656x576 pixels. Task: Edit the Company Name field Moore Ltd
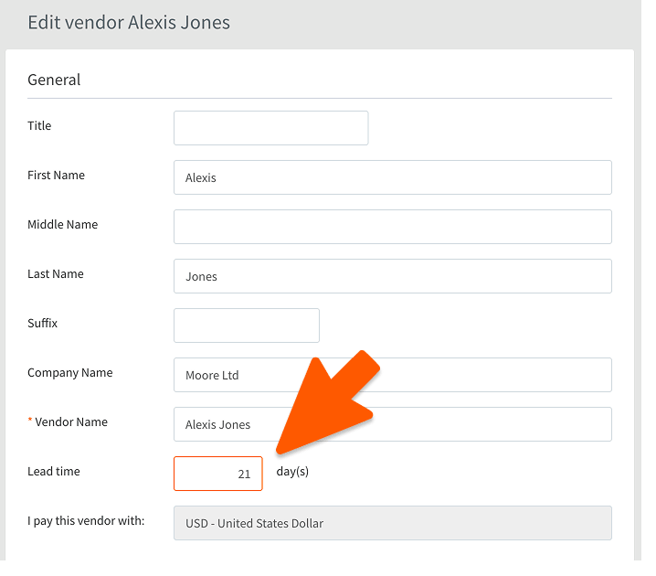point(393,375)
